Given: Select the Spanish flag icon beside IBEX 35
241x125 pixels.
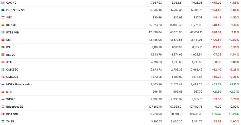Looking at the screenshot, I should (x=3, y=25).
